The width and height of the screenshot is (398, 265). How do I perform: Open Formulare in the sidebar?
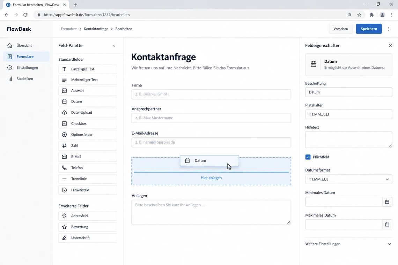tap(26, 56)
